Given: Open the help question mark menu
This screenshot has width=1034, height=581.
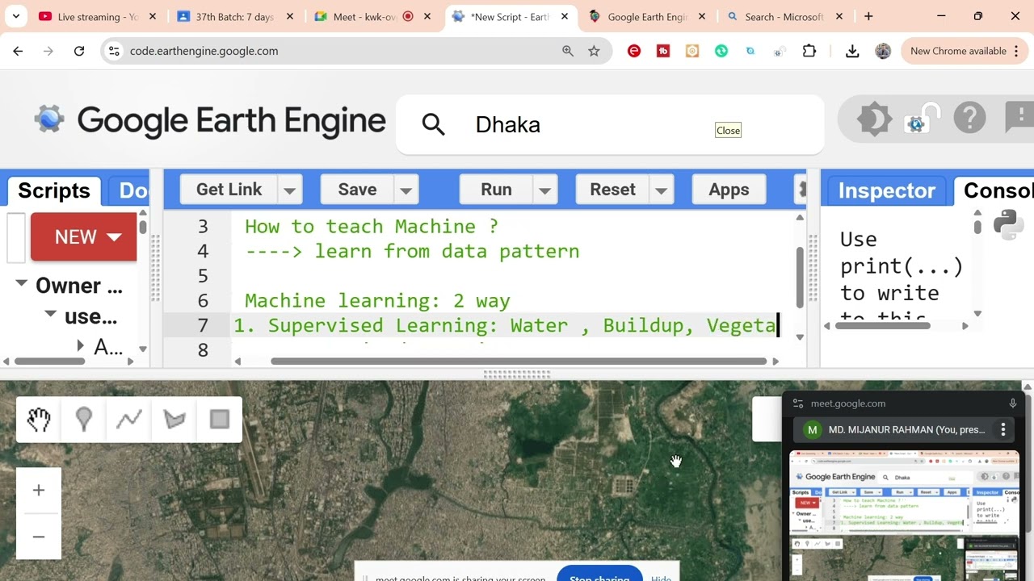Looking at the screenshot, I should pos(969,119).
